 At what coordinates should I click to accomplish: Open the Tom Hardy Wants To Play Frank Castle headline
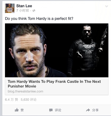tap(54, 84)
